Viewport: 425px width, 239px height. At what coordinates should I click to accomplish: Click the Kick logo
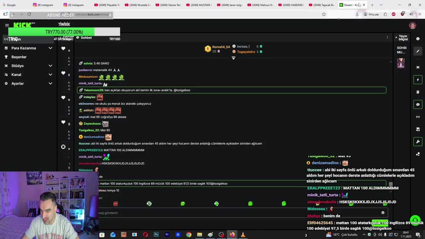point(22,25)
